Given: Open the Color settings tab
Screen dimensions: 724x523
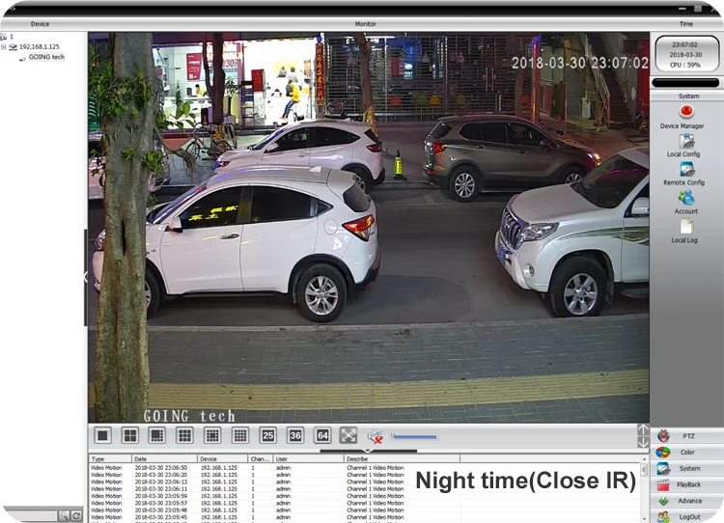Looking at the screenshot, I should (687, 452).
